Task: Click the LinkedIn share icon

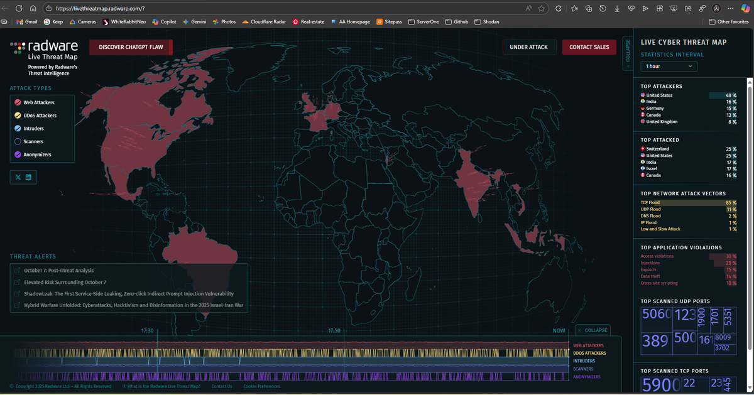Action: (29, 176)
